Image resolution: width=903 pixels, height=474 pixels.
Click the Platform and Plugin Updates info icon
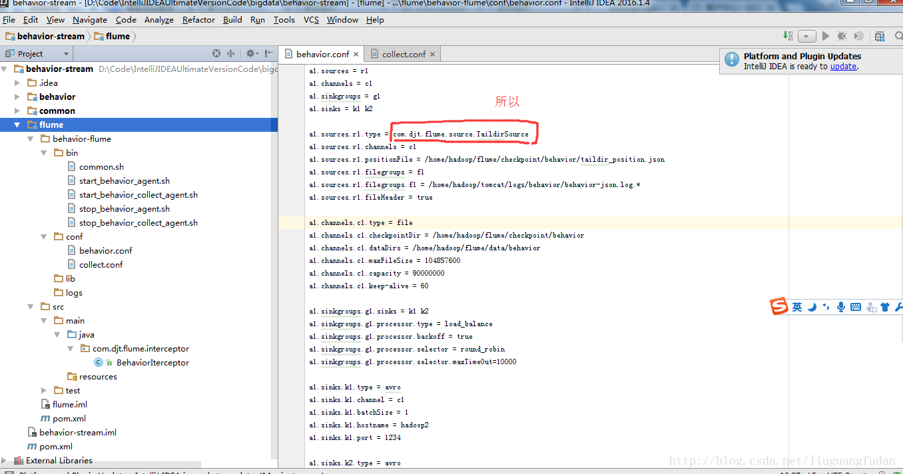click(732, 60)
